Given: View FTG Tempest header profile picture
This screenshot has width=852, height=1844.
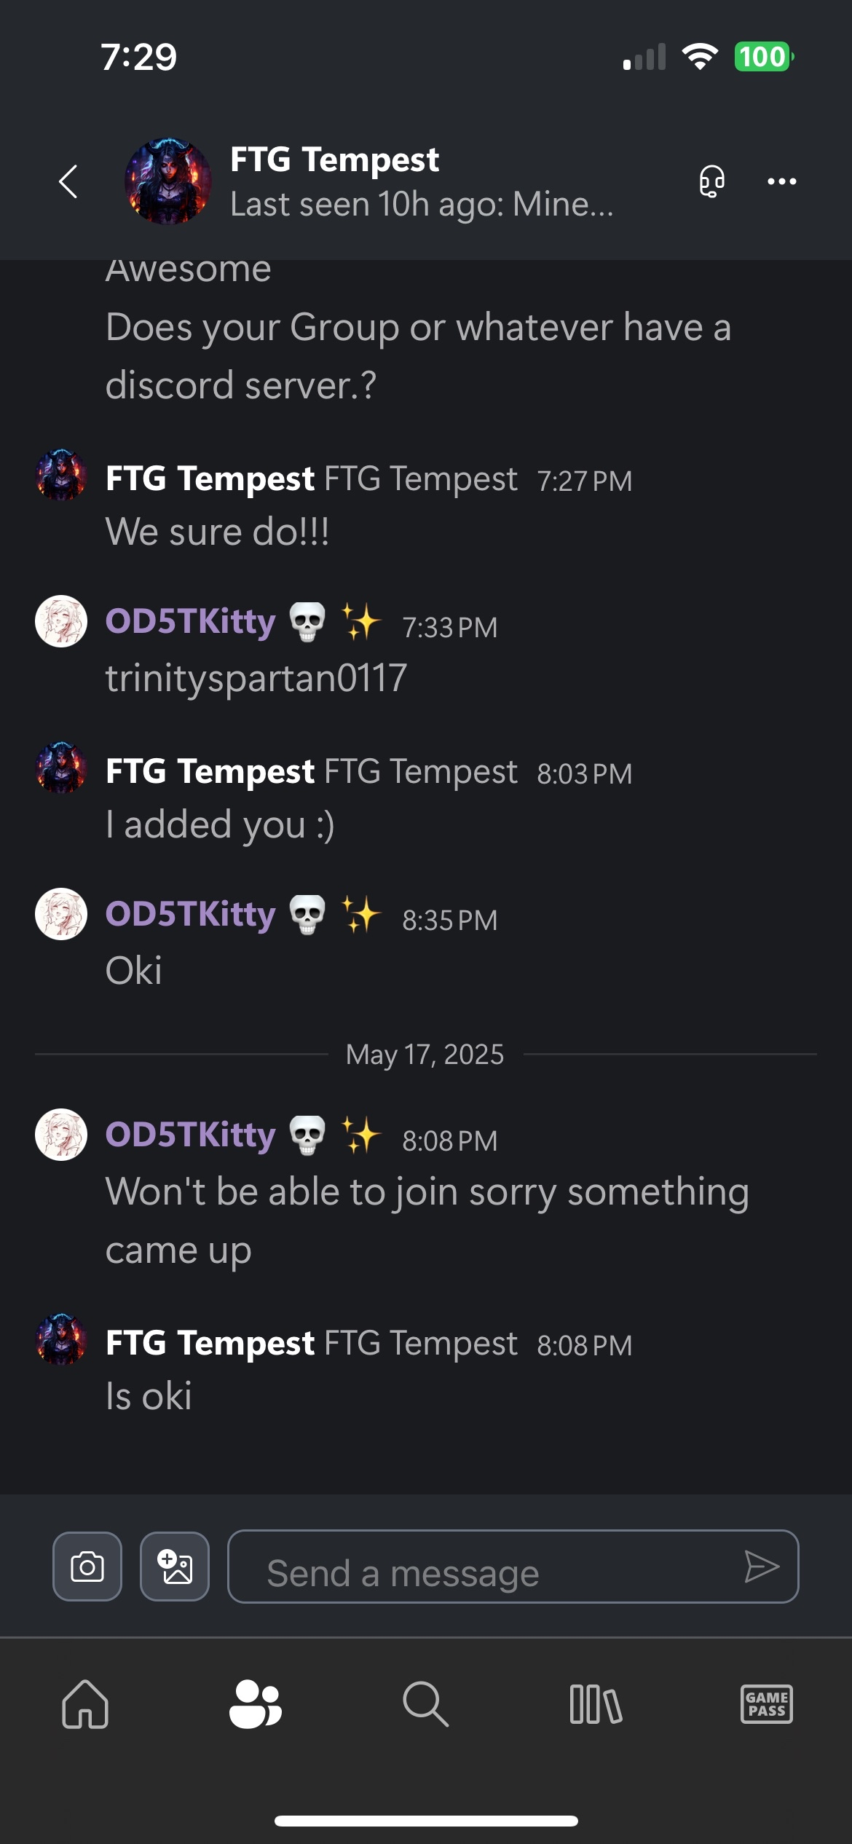Looking at the screenshot, I should [168, 181].
